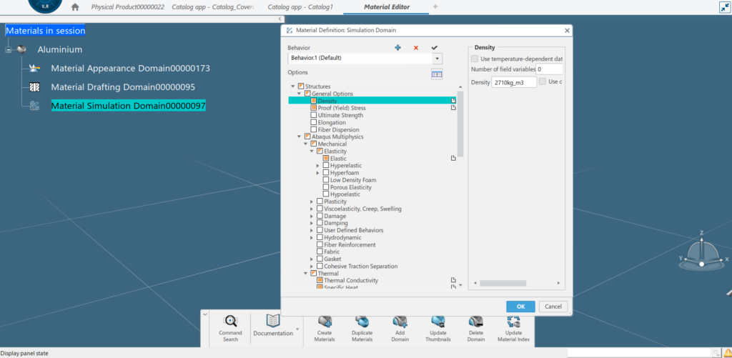Open Command Search
The width and height of the screenshot is (732, 358).
[230, 322]
